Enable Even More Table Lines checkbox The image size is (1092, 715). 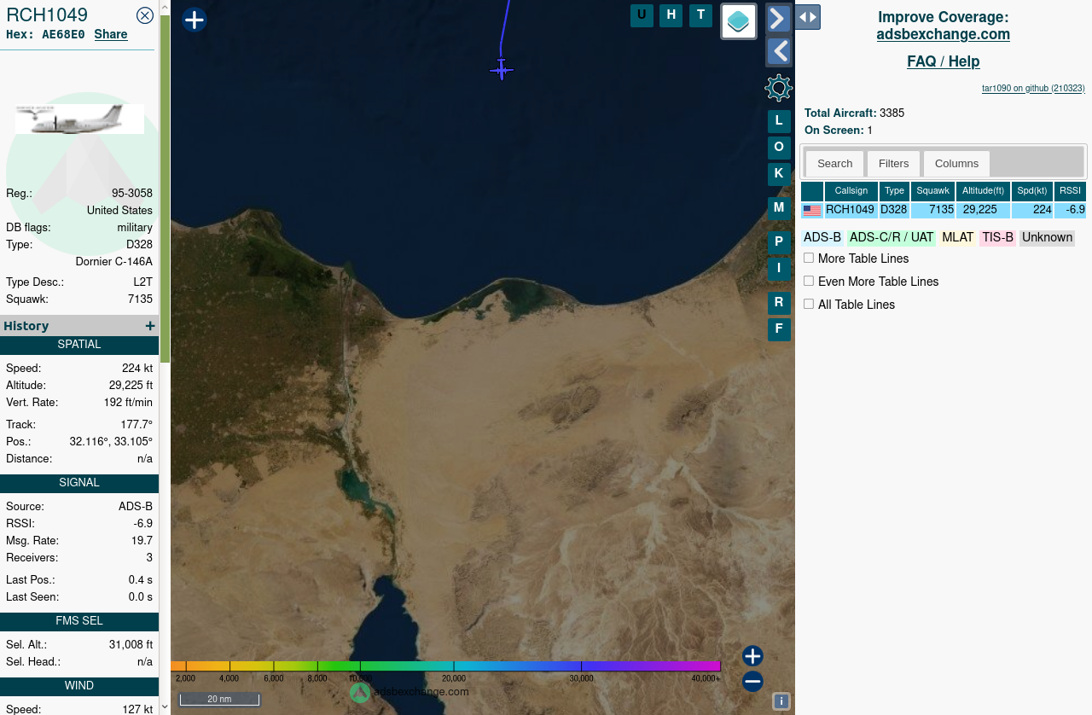[809, 281]
